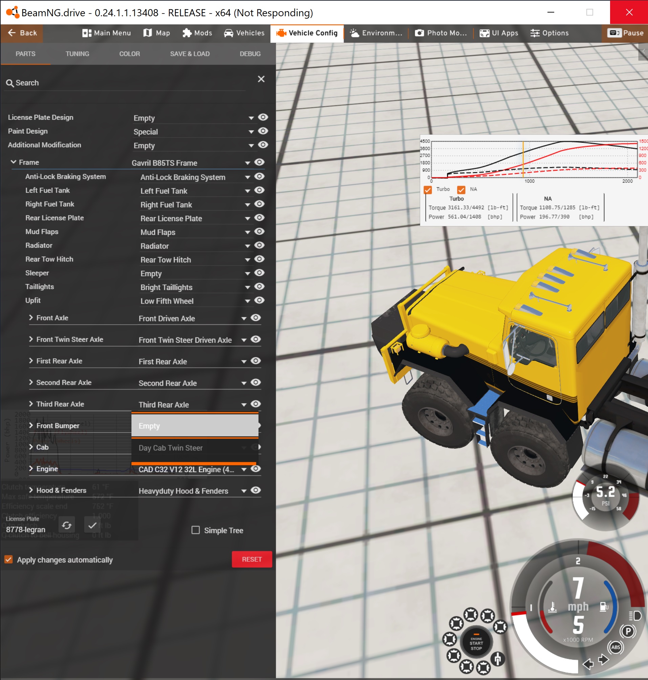Switch to the DEBUG tab
The image size is (648, 680).
click(x=250, y=54)
